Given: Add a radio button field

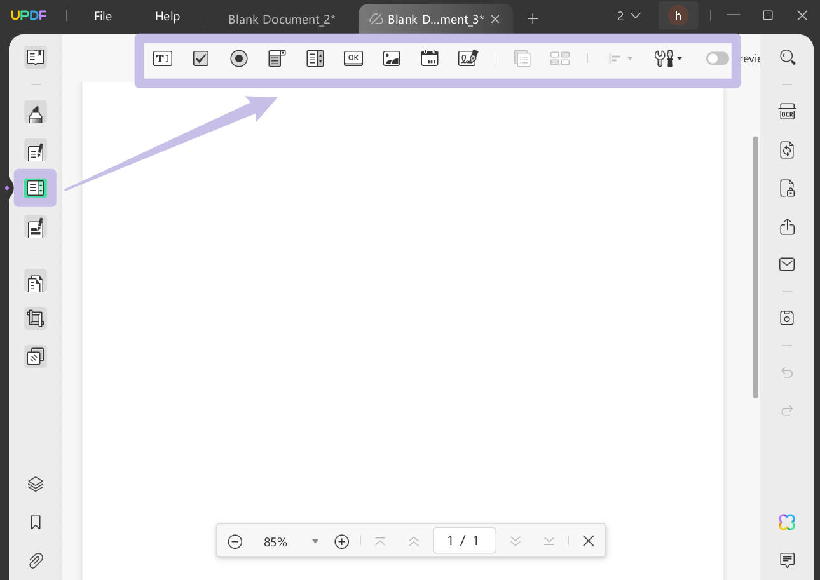Looking at the screenshot, I should coord(239,58).
